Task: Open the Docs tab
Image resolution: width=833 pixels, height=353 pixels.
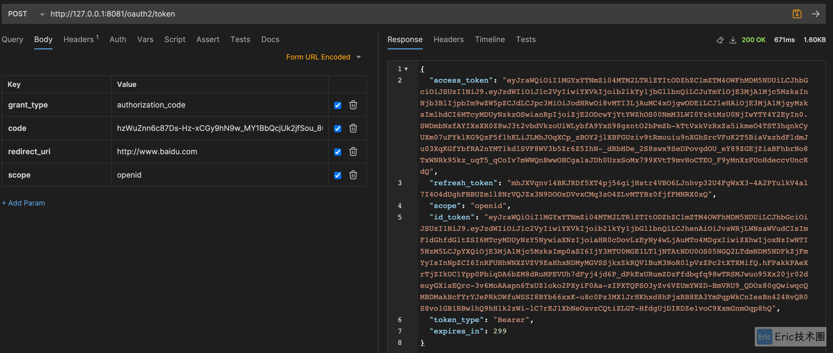Action: [270, 39]
